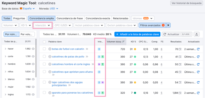Open keyword link aparato para ponerse los calcetines
Image resolution: width=205 pixels, height=98 pixels.
point(72,93)
